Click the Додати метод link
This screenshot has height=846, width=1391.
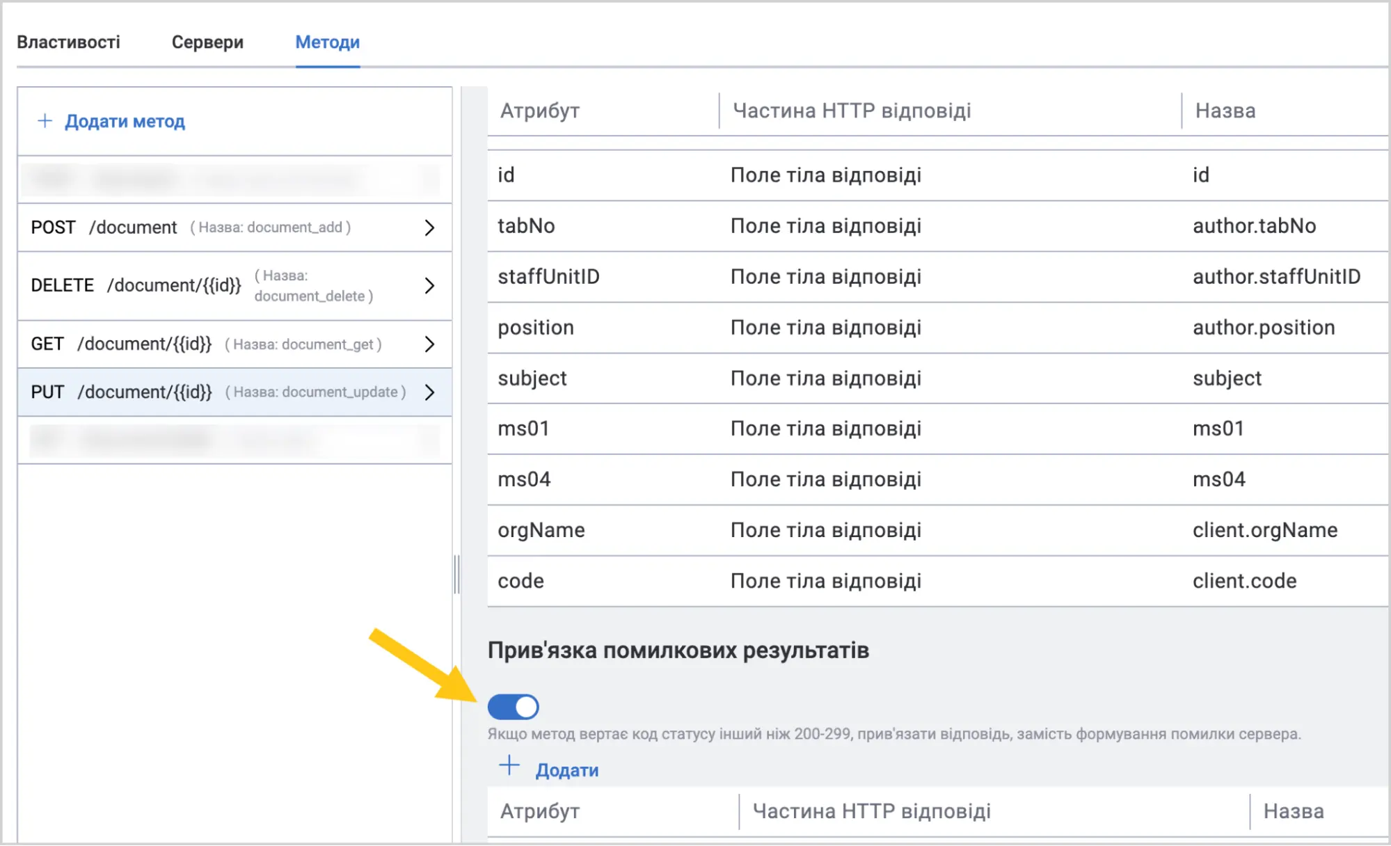click(125, 122)
